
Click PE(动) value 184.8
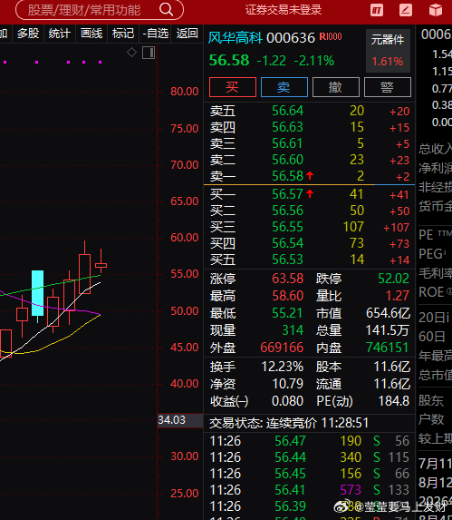pyautogui.click(x=394, y=401)
